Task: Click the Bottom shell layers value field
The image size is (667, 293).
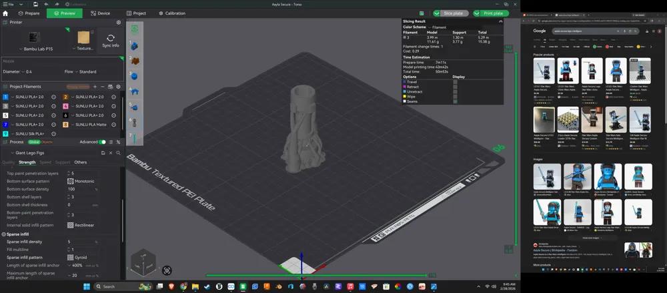Action: (x=83, y=197)
